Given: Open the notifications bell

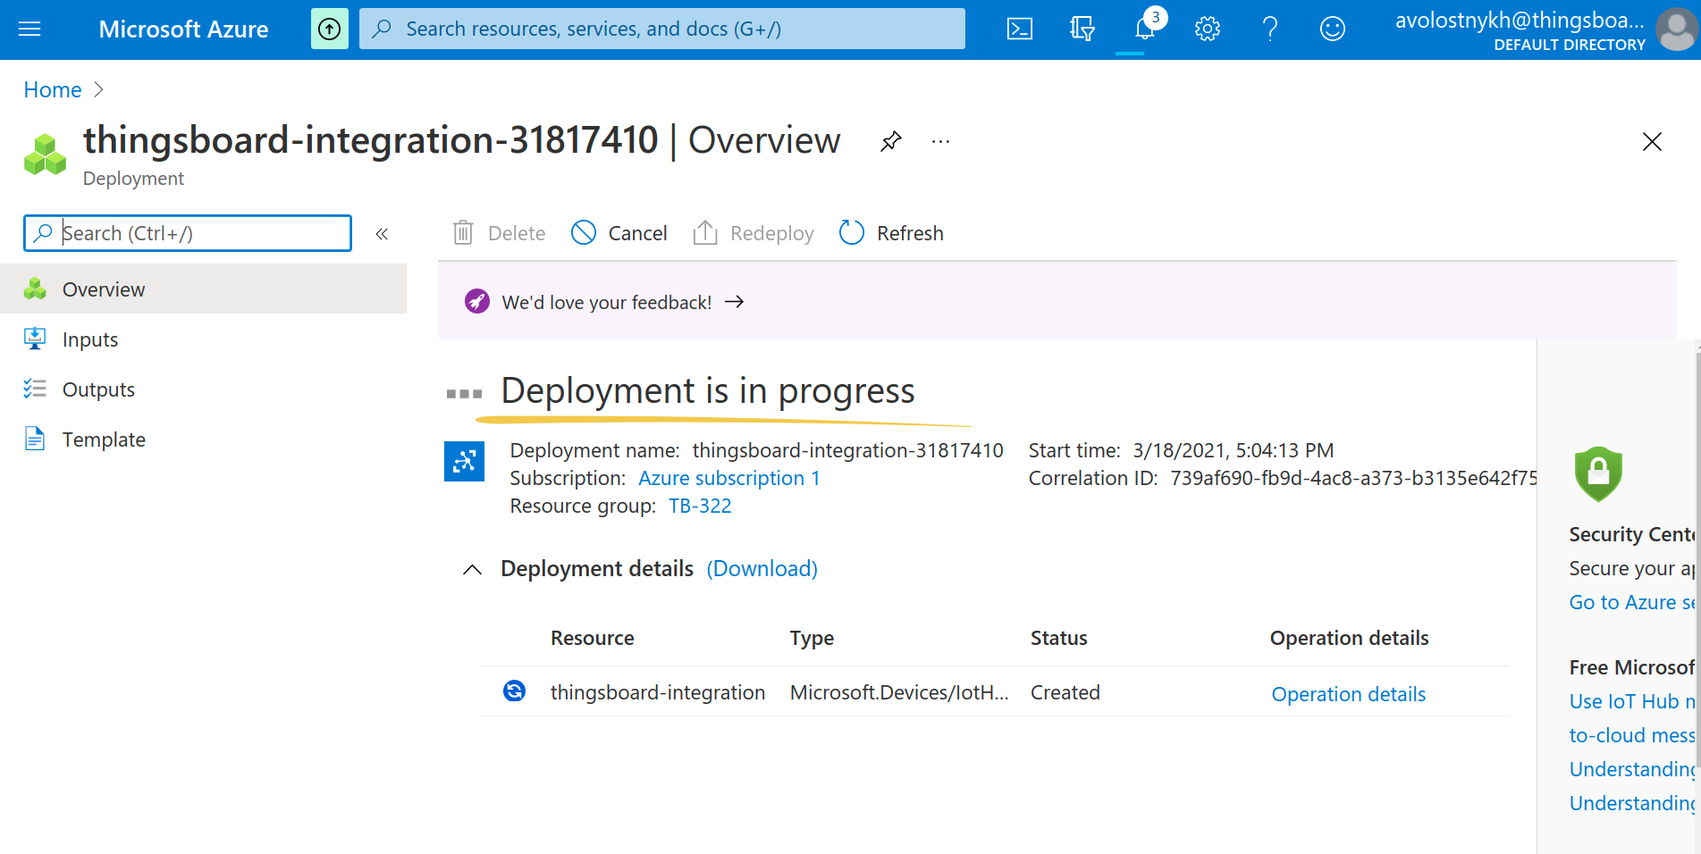Looking at the screenshot, I should coord(1145,29).
